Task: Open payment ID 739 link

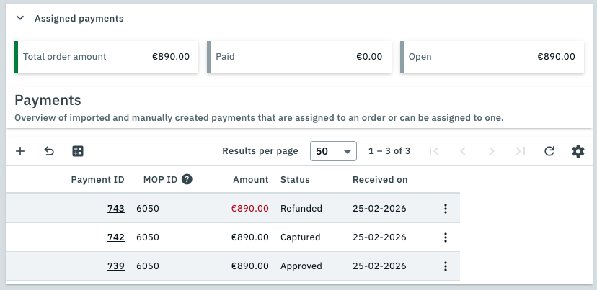Action: pyautogui.click(x=115, y=266)
